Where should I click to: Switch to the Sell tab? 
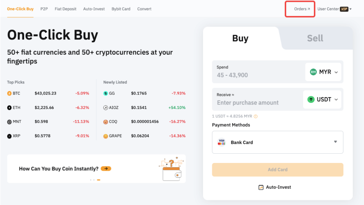[315, 38]
